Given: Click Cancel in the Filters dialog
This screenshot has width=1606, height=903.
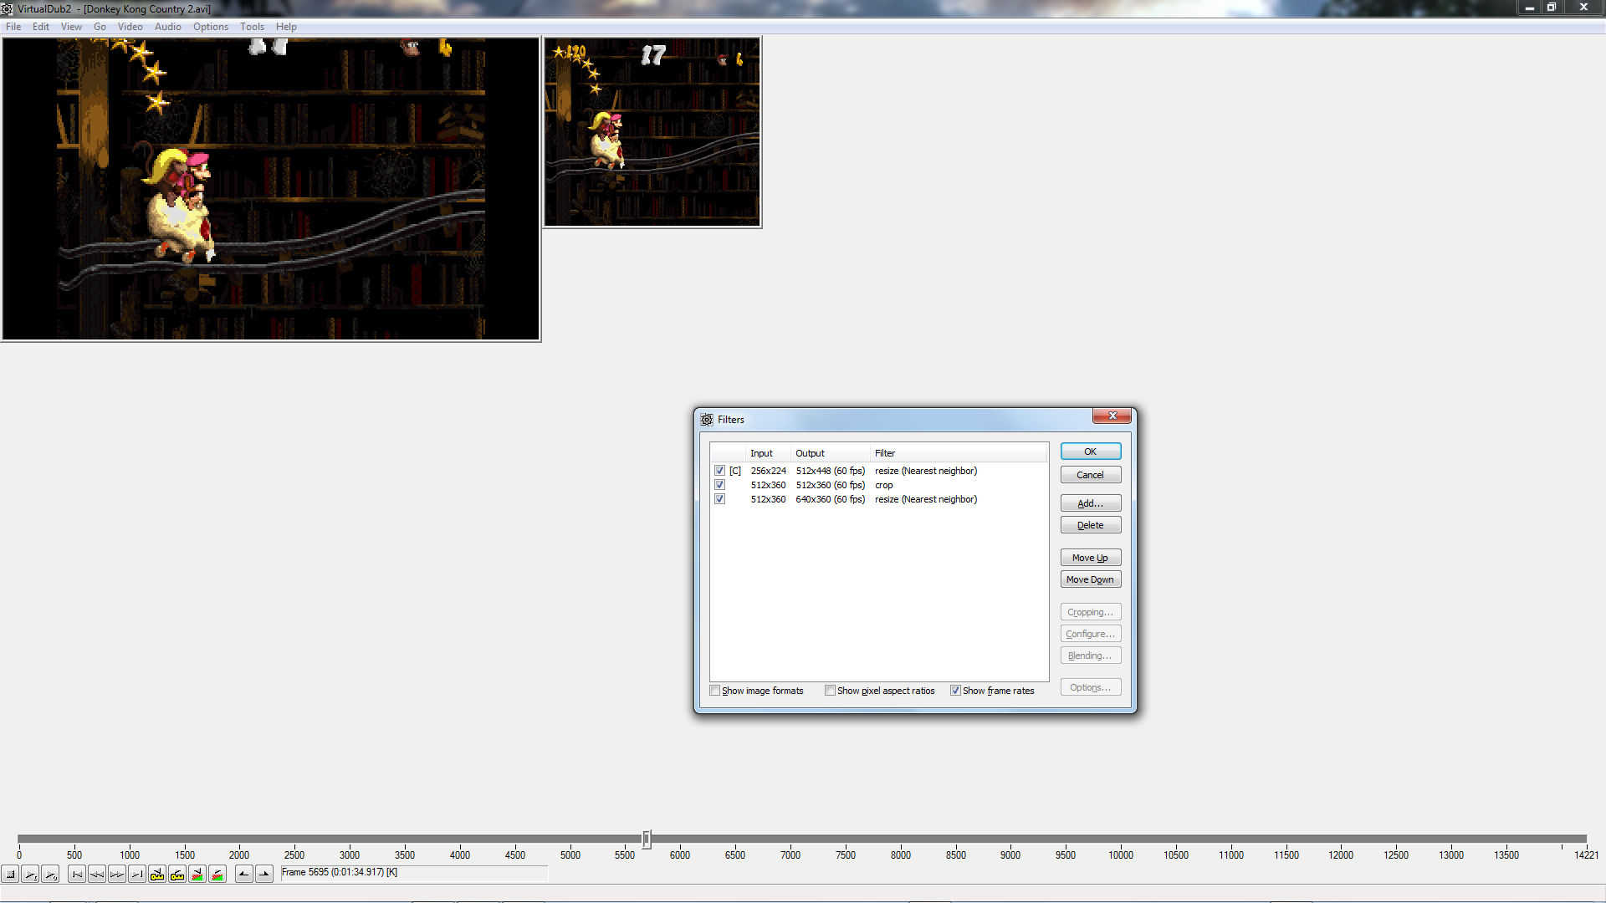Looking at the screenshot, I should coord(1091,475).
